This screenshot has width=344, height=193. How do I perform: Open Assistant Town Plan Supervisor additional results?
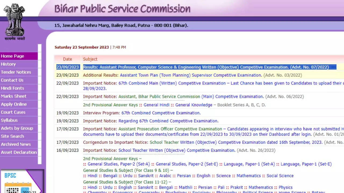tap(191, 75)
